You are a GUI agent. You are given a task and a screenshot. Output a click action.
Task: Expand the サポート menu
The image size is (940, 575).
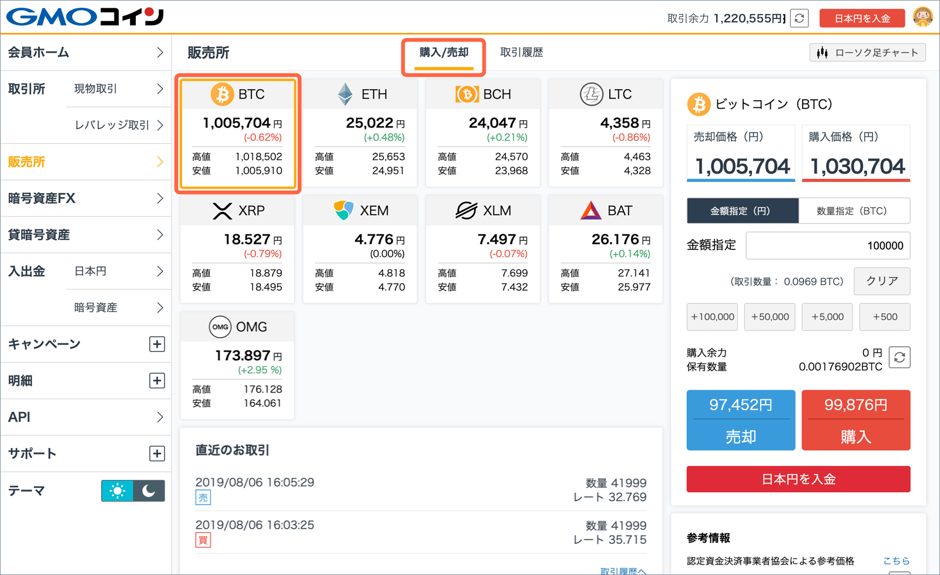coord(157,454)
